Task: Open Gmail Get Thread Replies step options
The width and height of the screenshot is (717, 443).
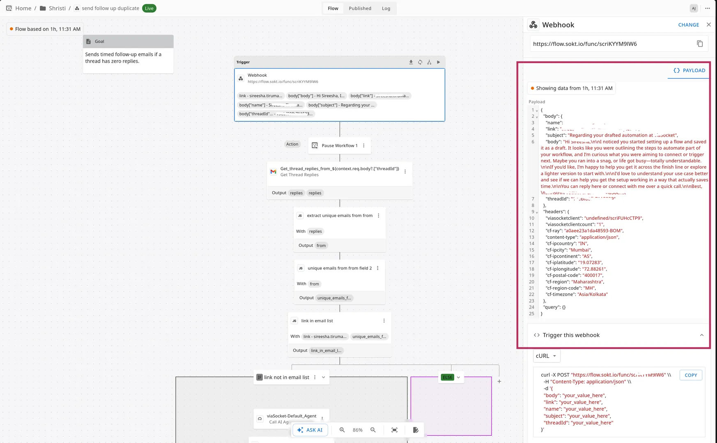Action: [x=405, y=172]
